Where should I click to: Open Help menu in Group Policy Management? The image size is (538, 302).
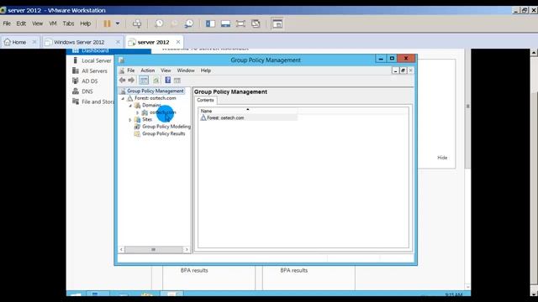pos(205,70)
